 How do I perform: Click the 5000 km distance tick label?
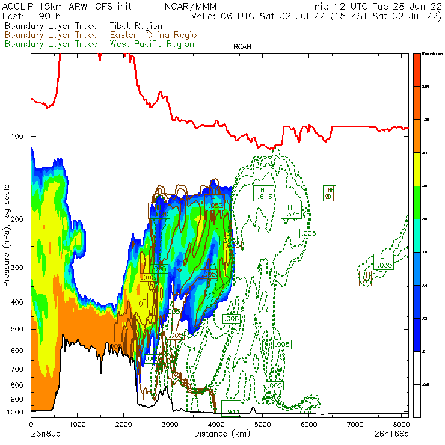pyautogui.click(x=263, y=425)
